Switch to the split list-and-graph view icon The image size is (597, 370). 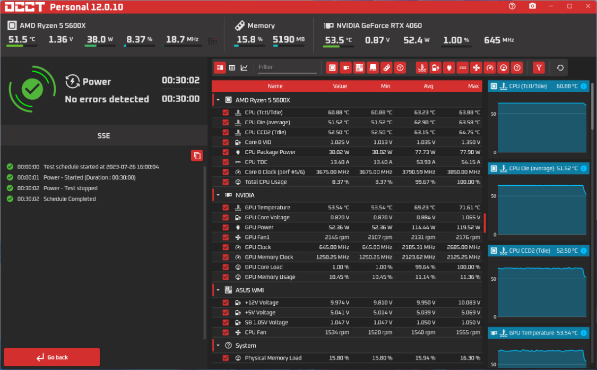[220, 68]
